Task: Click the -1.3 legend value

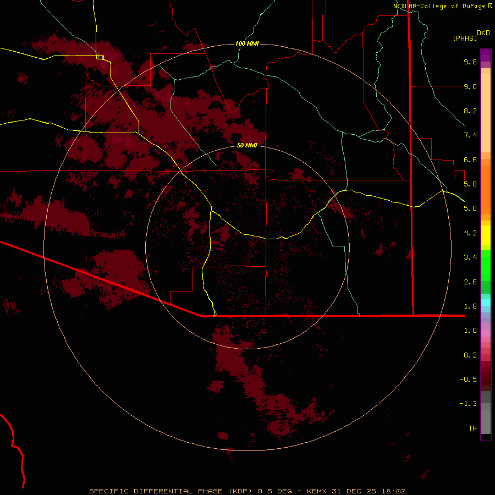Action: tap(468, 404)
